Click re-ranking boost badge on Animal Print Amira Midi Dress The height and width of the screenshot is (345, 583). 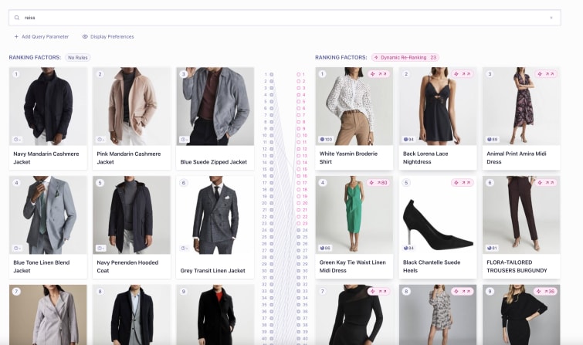[x=546, y=74]
